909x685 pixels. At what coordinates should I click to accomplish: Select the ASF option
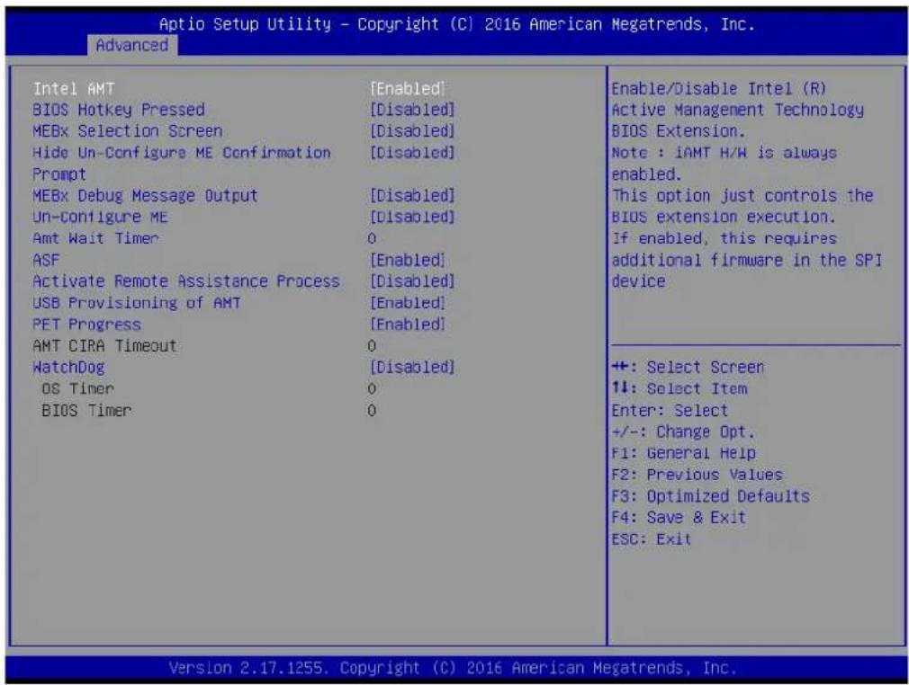tap(47, 260)
